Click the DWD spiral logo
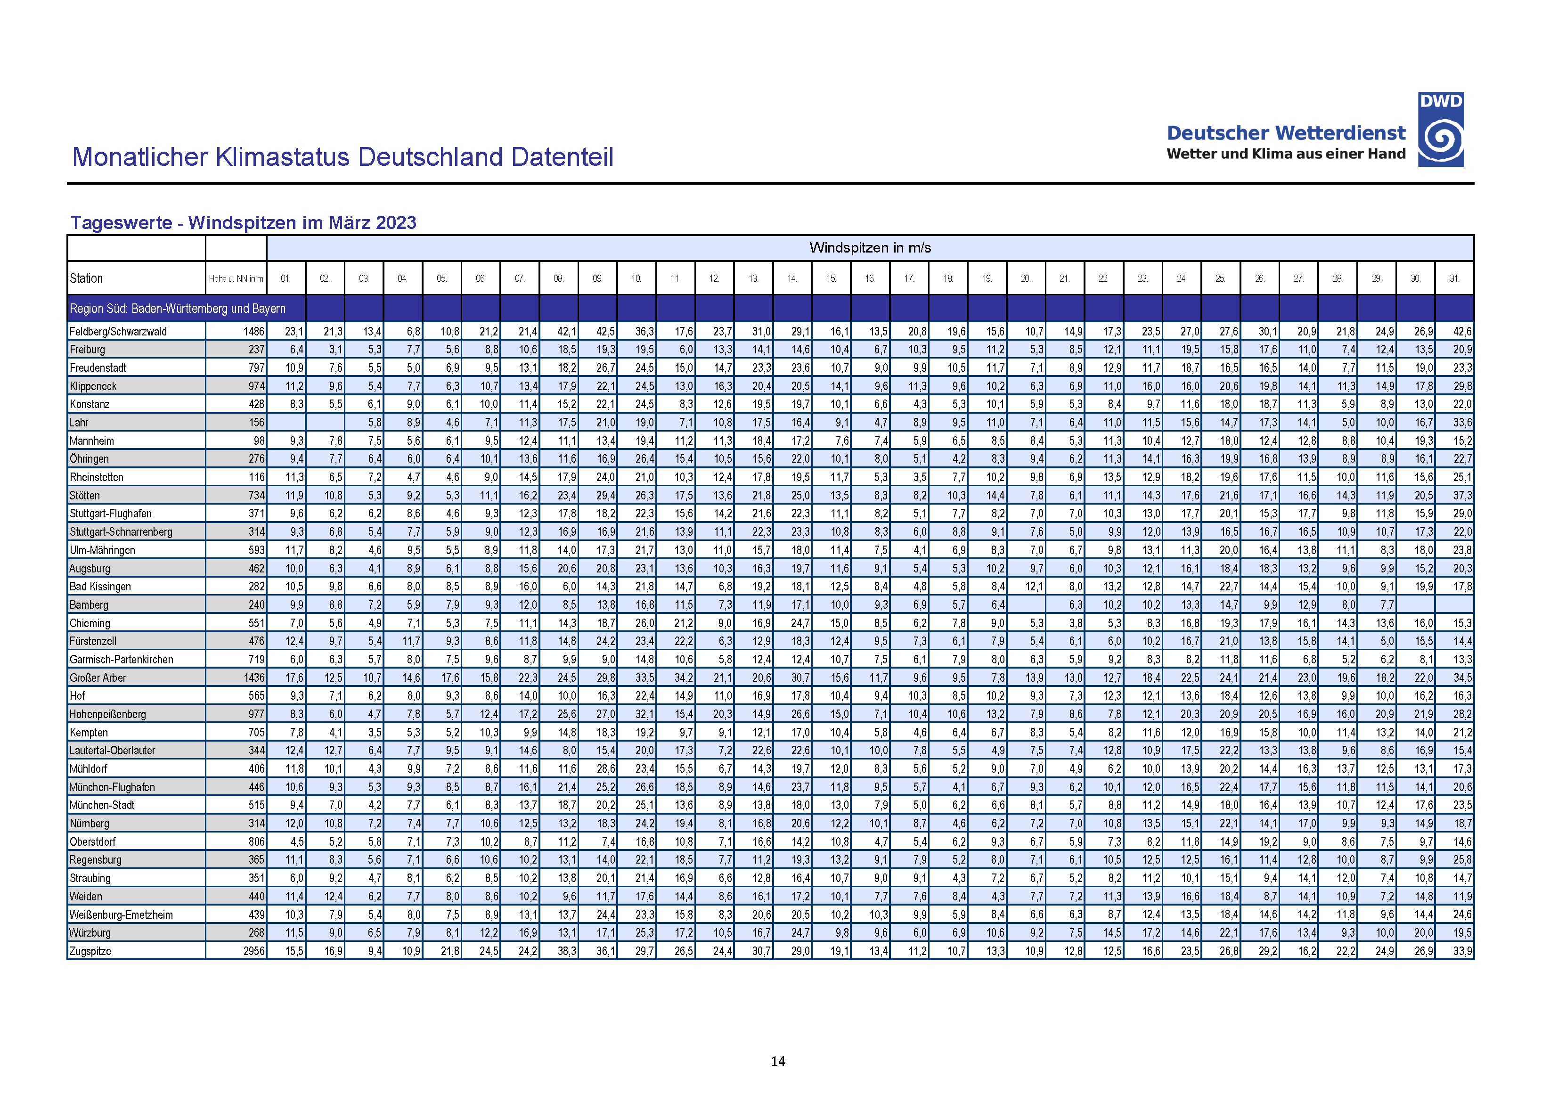The height and width of the screenshot is (1102, 1558). pos(1441,129)
